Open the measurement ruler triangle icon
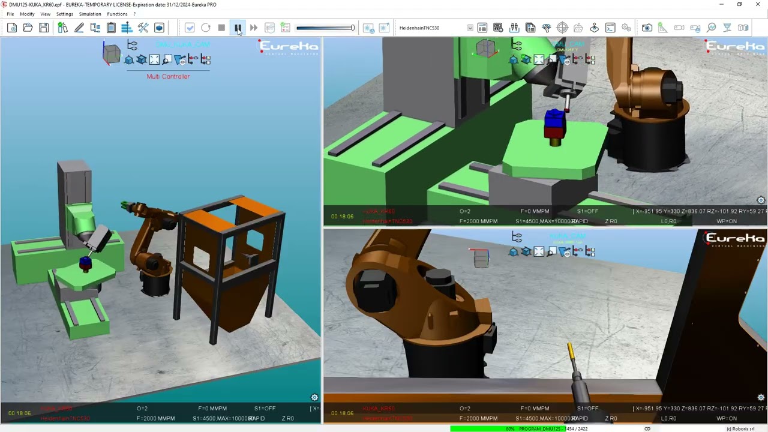Image resolution: width=768 pixels, height=432 pixels. [x=662, y=28]
